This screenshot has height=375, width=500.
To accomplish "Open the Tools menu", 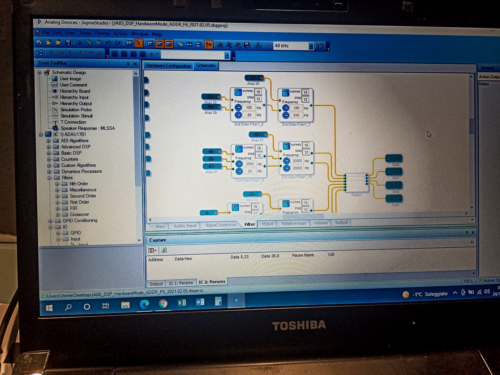I will 85,33.
